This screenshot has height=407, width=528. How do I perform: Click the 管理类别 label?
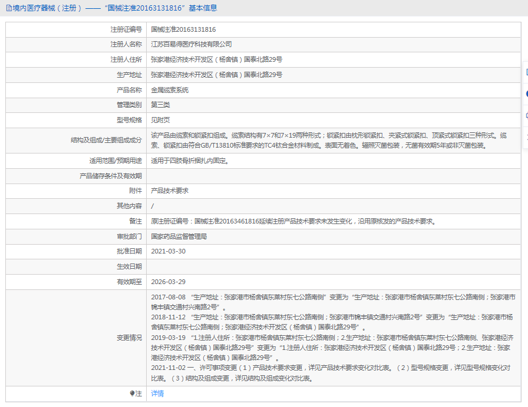pyautogui.click(x=129, y=105)
